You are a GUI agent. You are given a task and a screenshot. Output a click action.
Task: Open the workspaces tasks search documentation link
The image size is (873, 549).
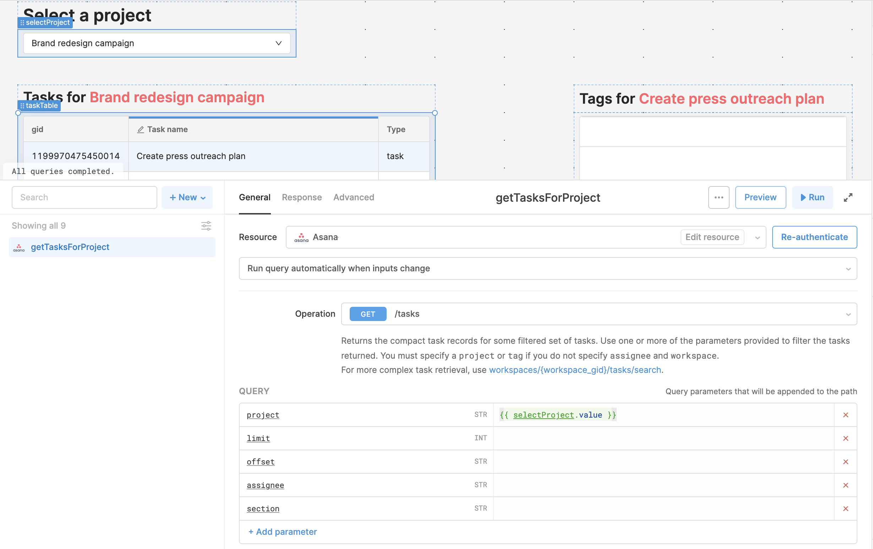pos(575,370)
